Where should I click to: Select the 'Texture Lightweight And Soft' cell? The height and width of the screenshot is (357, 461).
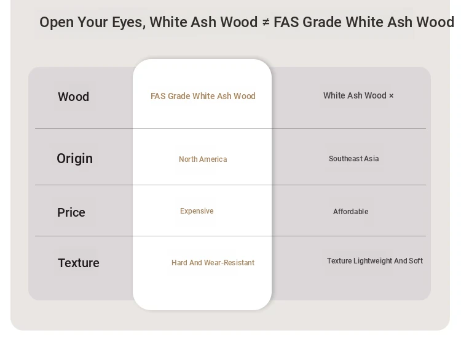(x=375, y=261)
